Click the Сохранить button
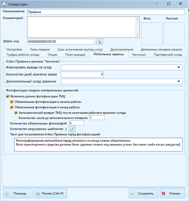 pos(143,193)
